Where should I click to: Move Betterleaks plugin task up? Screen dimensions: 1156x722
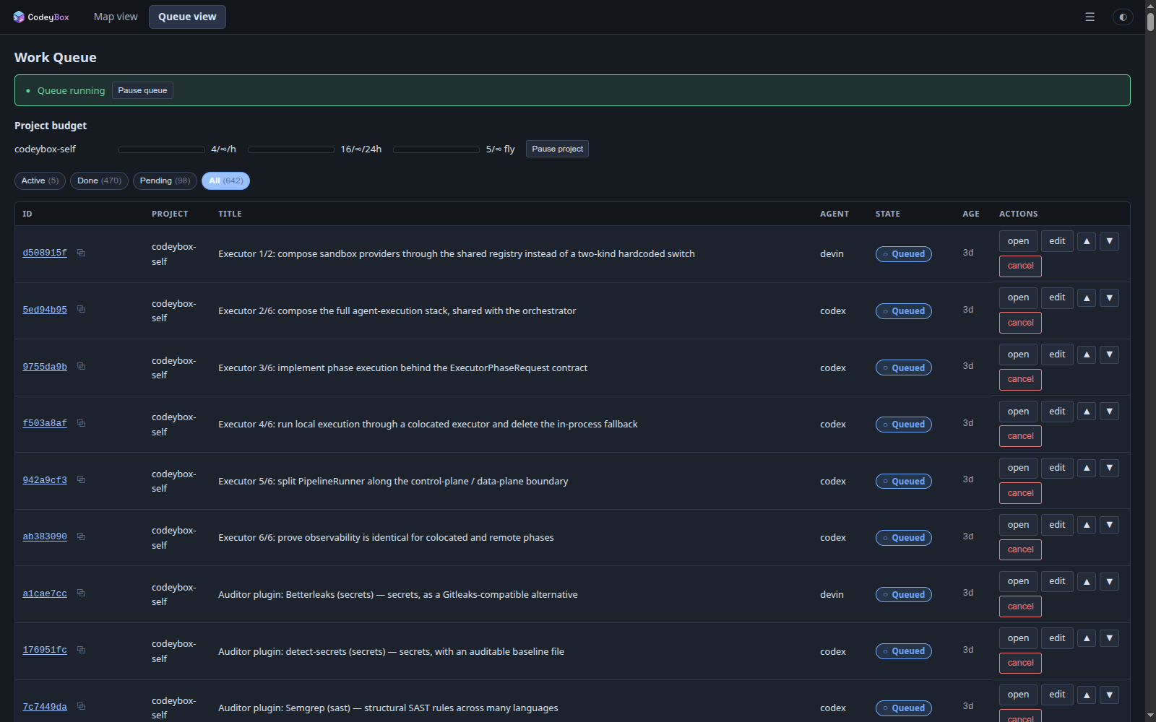click(x=1087, y=581)
